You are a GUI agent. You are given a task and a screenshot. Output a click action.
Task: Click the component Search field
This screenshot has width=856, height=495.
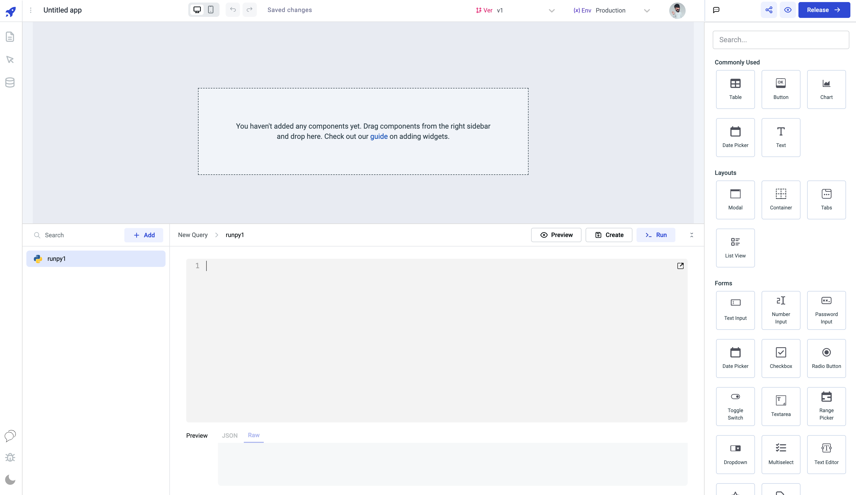tap(781, 40)
